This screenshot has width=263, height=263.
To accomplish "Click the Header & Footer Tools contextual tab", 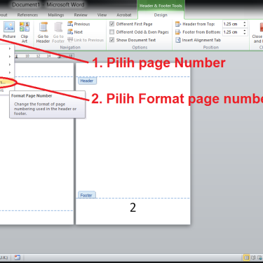I will [161, 6].
